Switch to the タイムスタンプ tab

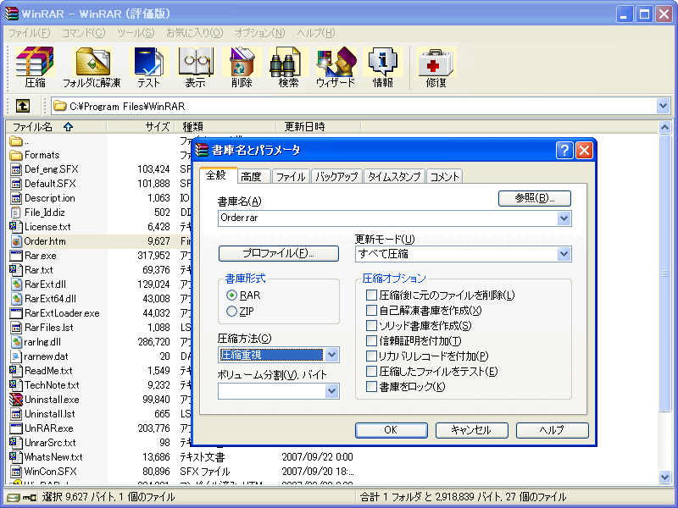(x=395, y=177)
